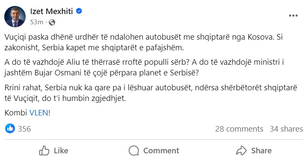
Task: View the 34 shares list
Action: (286, 129)
